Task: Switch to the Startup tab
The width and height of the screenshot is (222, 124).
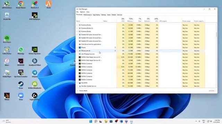Action: point(103,15)
